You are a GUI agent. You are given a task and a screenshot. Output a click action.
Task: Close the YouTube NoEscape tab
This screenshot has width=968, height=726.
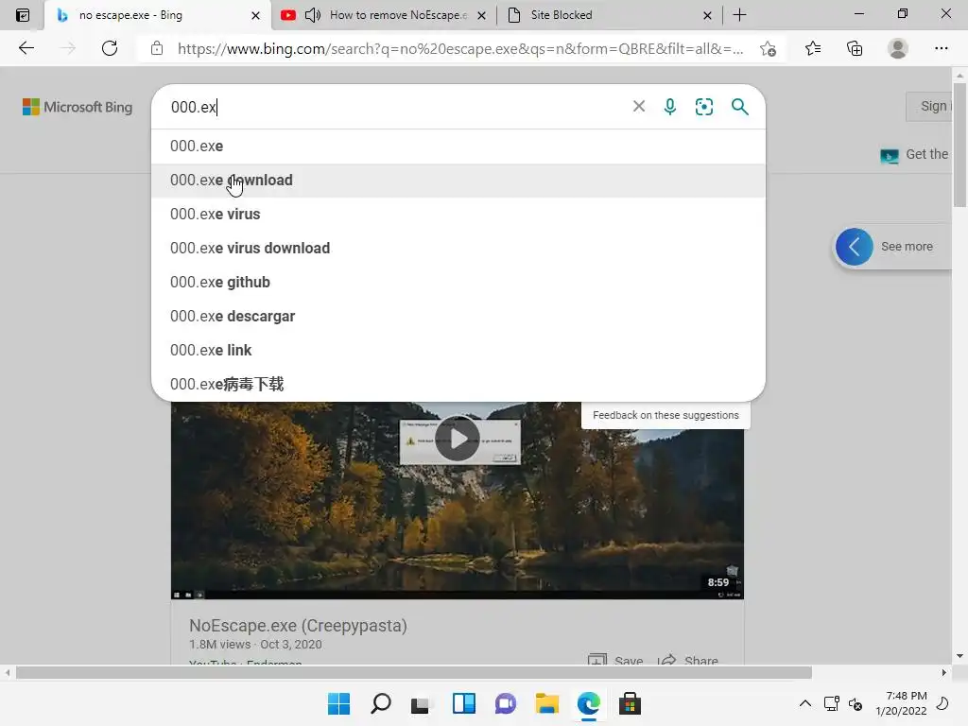pyautogui.click(x=481, y=15)
